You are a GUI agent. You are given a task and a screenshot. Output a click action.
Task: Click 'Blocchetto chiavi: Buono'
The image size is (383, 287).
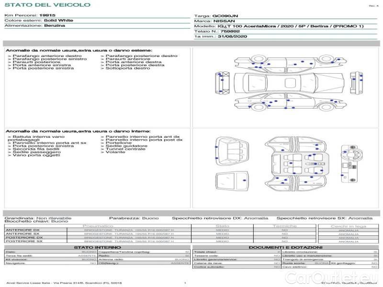pos(36,221)
